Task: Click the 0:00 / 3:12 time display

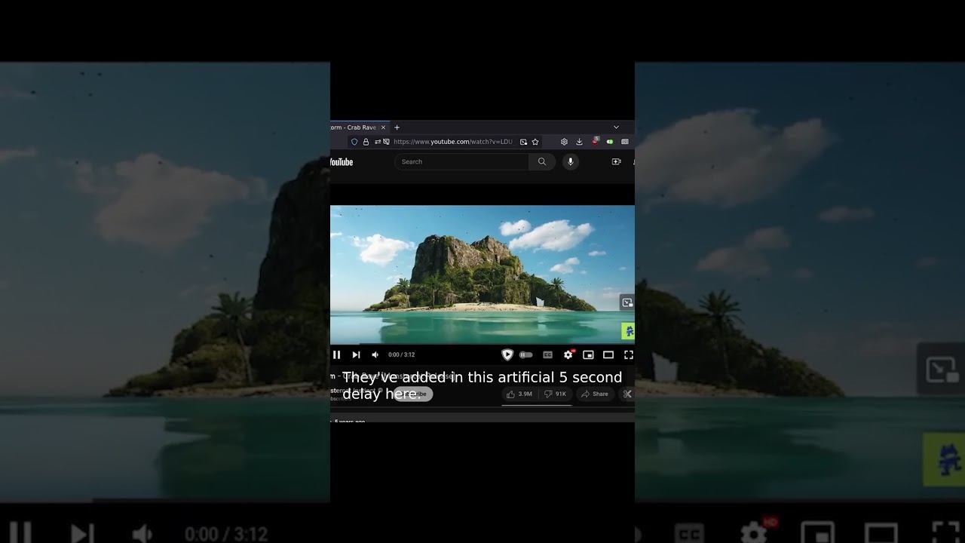Action: coord(402,354)
